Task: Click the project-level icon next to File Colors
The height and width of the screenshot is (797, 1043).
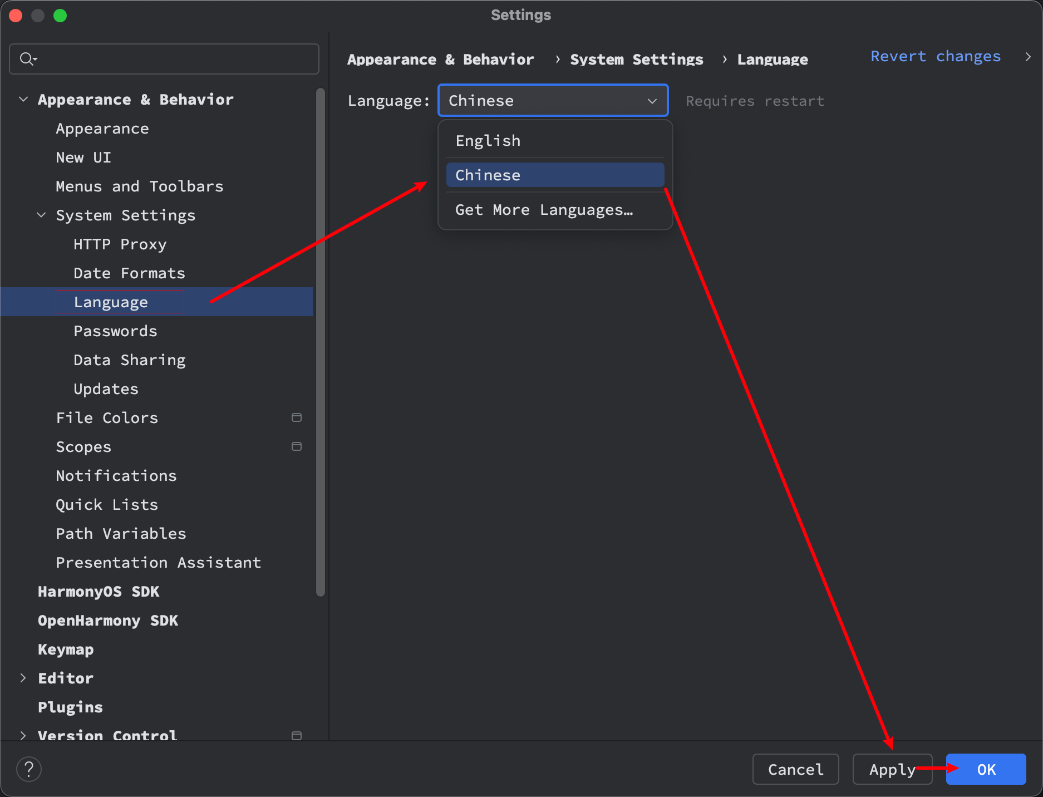Action: pyautogui.click(x=297, y=417)
